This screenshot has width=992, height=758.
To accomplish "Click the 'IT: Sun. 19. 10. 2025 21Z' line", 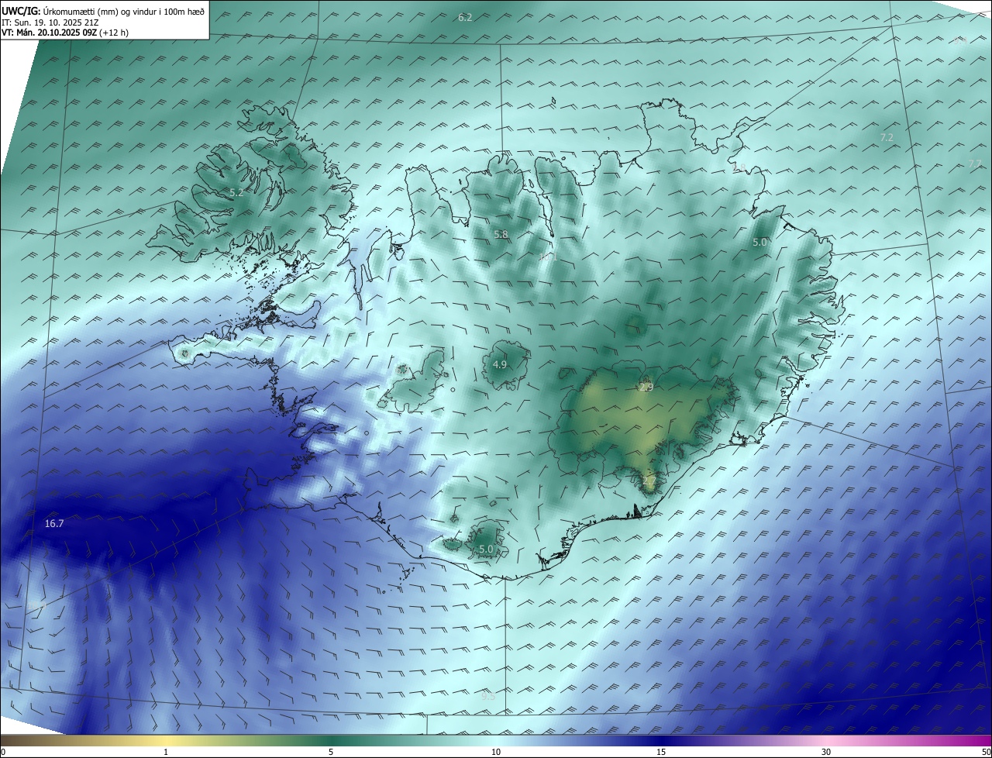I will tap(50, 22).
